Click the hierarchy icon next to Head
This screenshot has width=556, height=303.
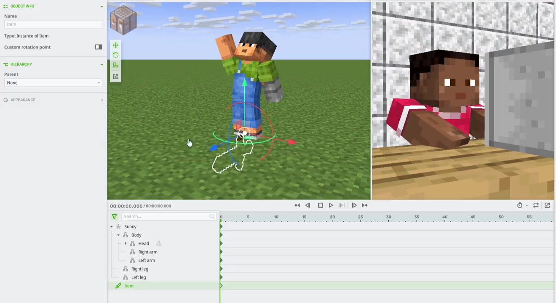[159, 244]
